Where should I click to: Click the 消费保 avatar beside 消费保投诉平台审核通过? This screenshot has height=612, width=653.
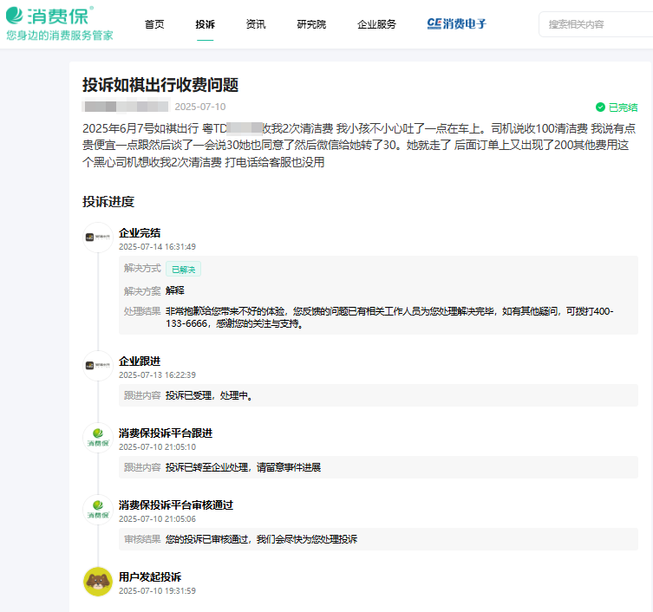[98, 510]
